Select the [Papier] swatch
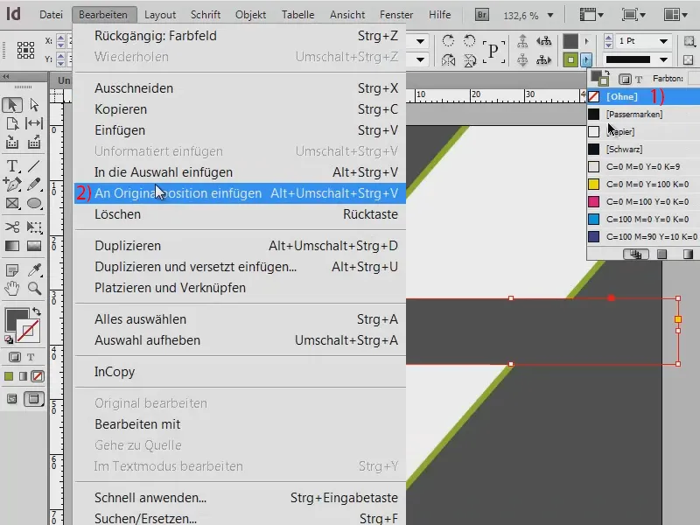The width and height of the screenshot is (700, 525). pos(643,132)
